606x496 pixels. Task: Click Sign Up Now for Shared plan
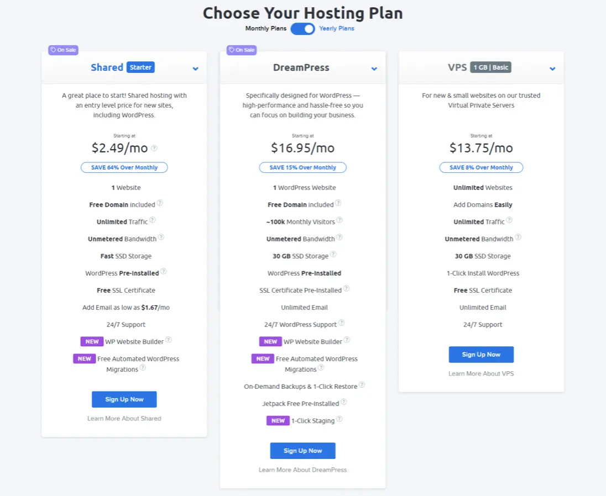(124, 399)
